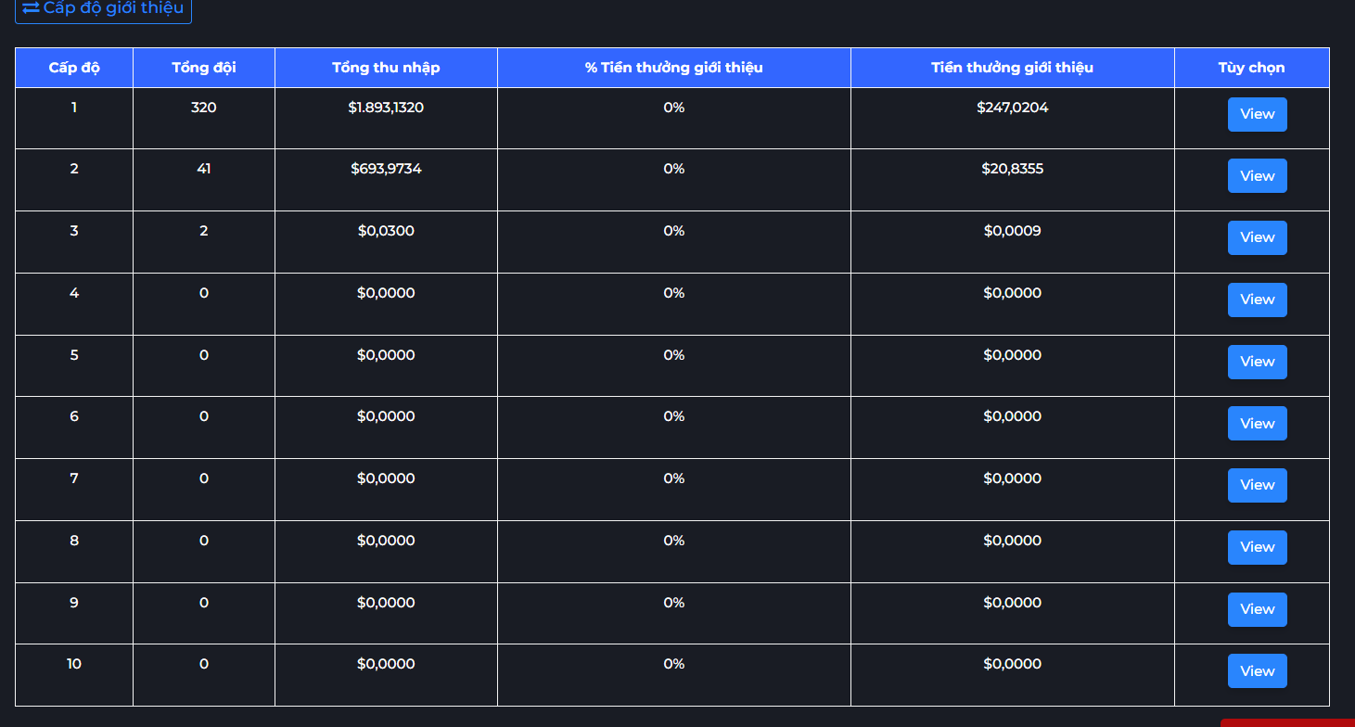The width and height of the screenshot is (1355, 727).
Task: Click the team total value 320
Action: point(204,108)
